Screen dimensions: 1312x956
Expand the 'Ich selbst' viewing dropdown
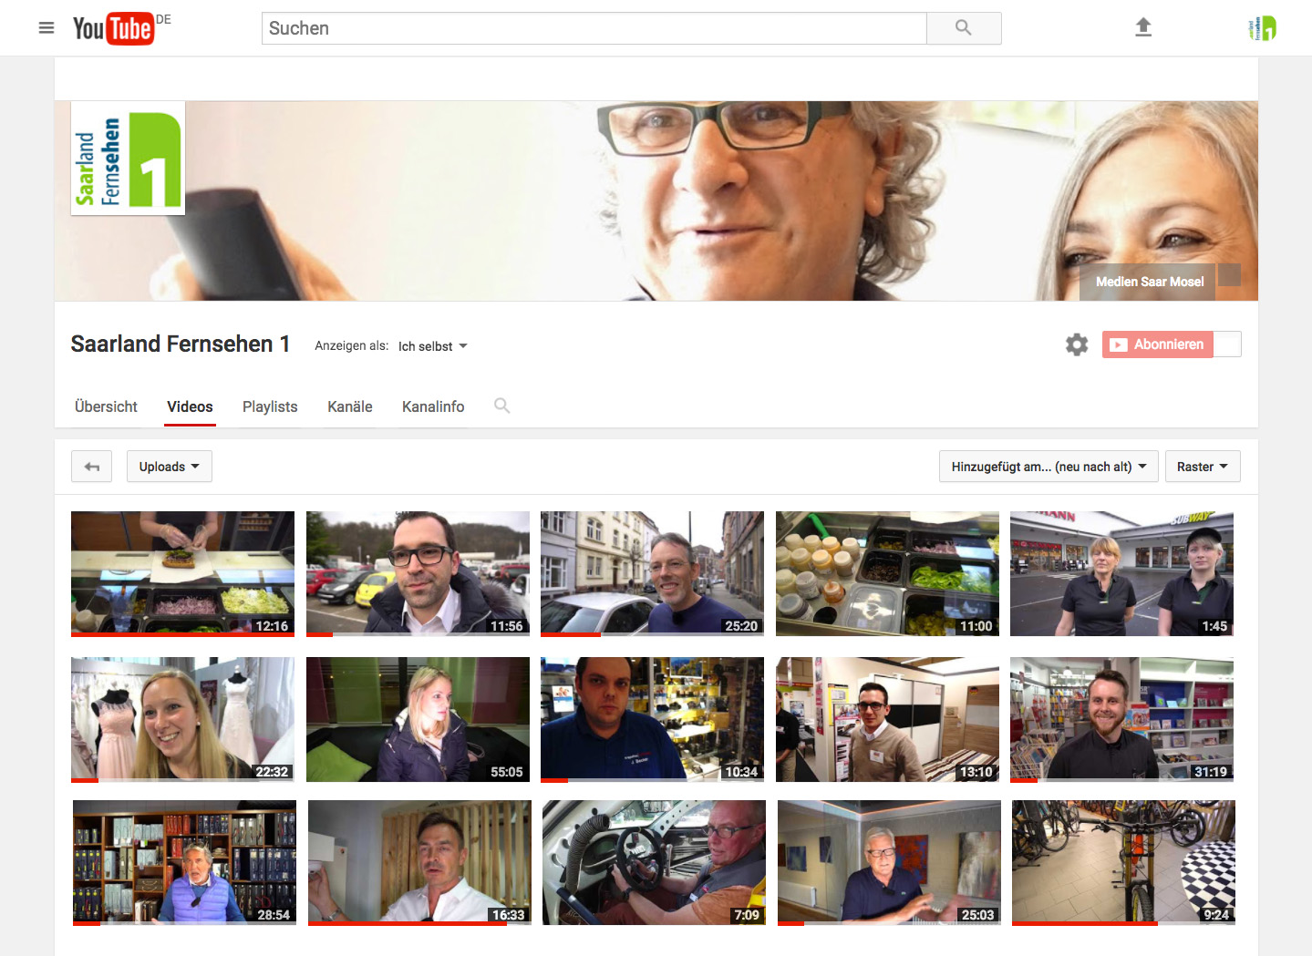432,346
